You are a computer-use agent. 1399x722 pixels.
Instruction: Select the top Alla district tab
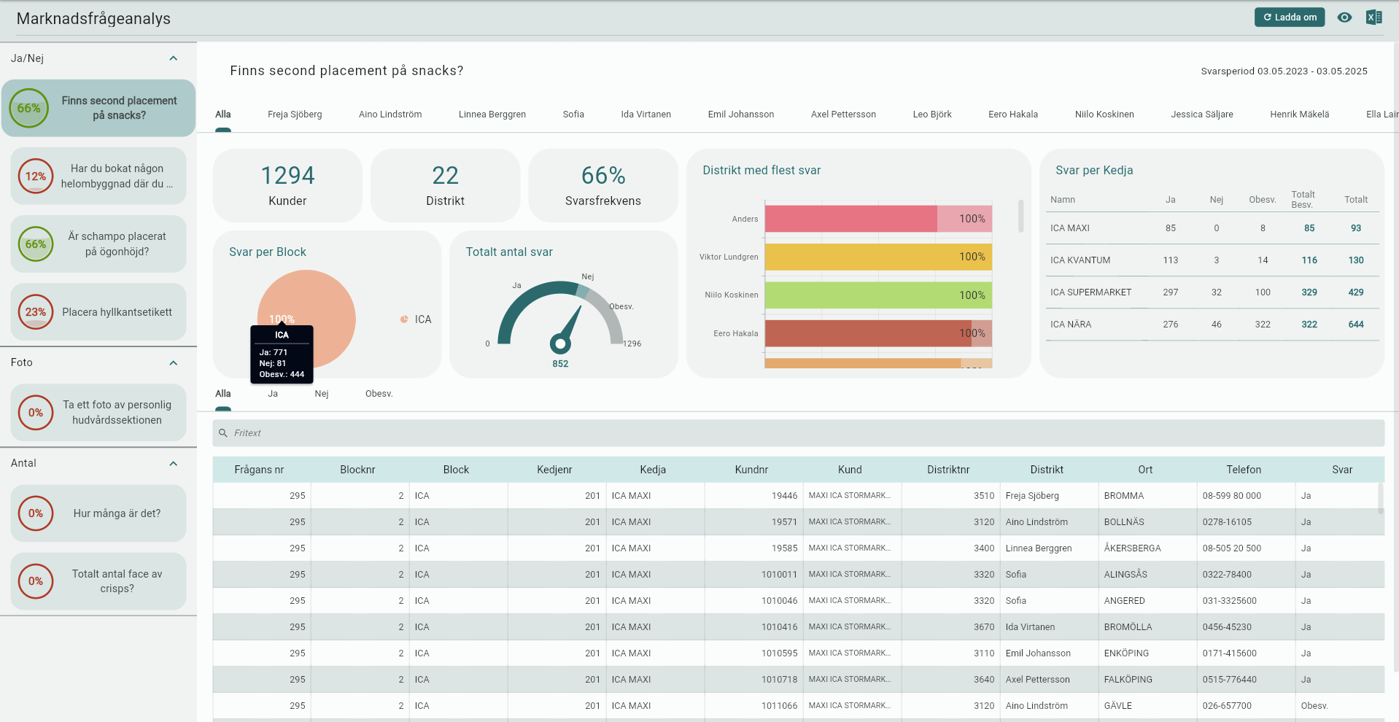pos(223,114)
